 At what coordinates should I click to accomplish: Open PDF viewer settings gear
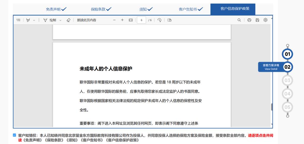click(265, 20)
